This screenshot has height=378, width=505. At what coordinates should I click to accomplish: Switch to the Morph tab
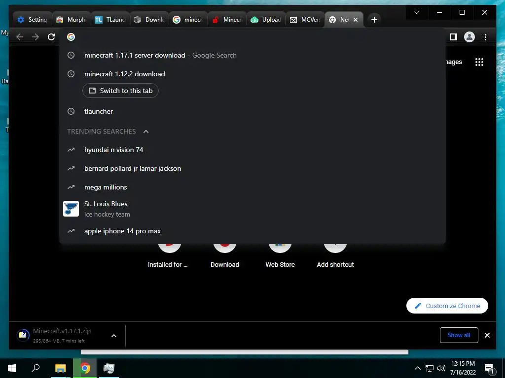click(72, 20)
